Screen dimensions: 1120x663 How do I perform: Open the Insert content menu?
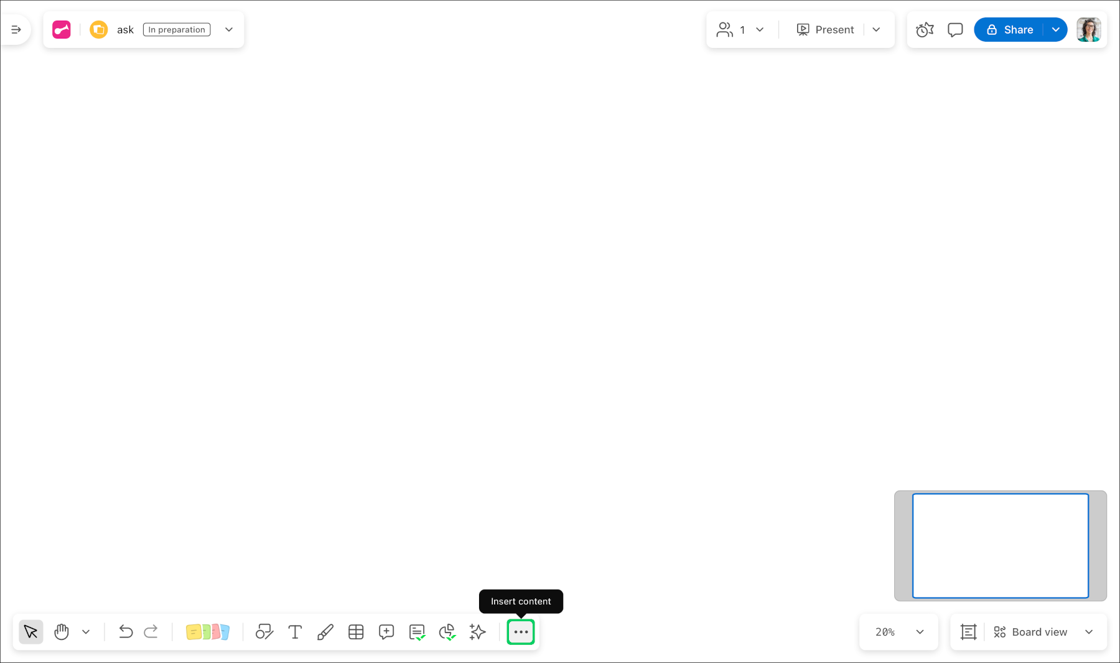click(521, 632)
